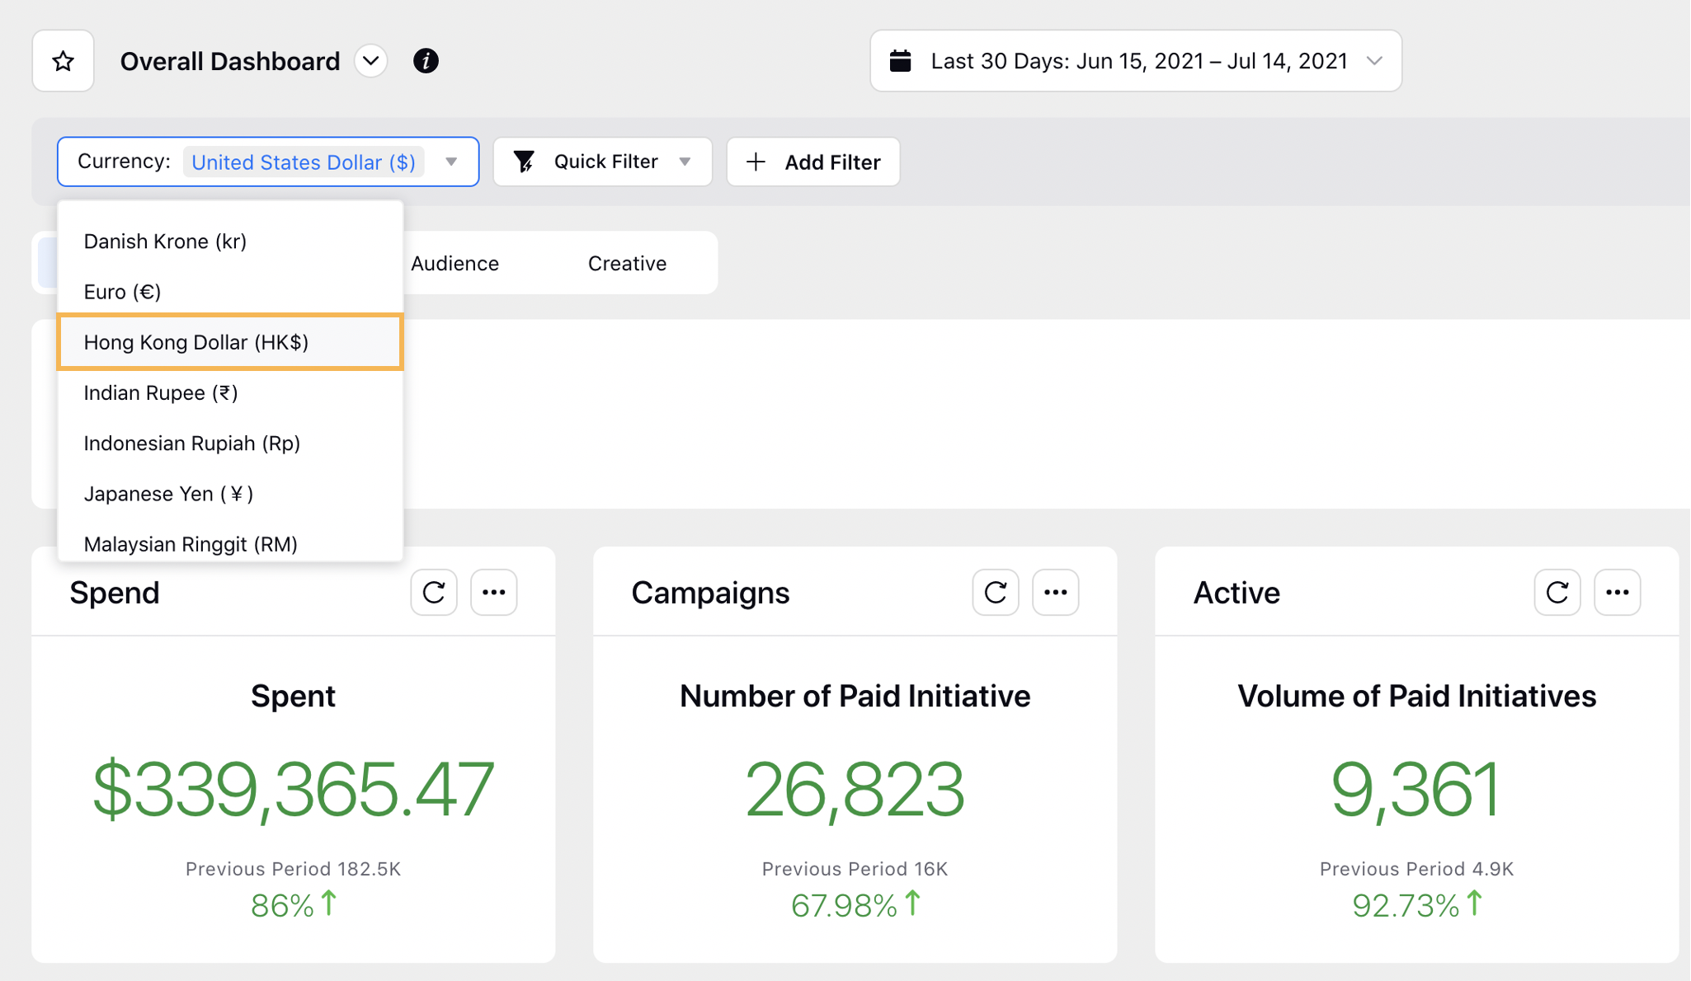Refresh the Campaigns widget

point(996,592)
